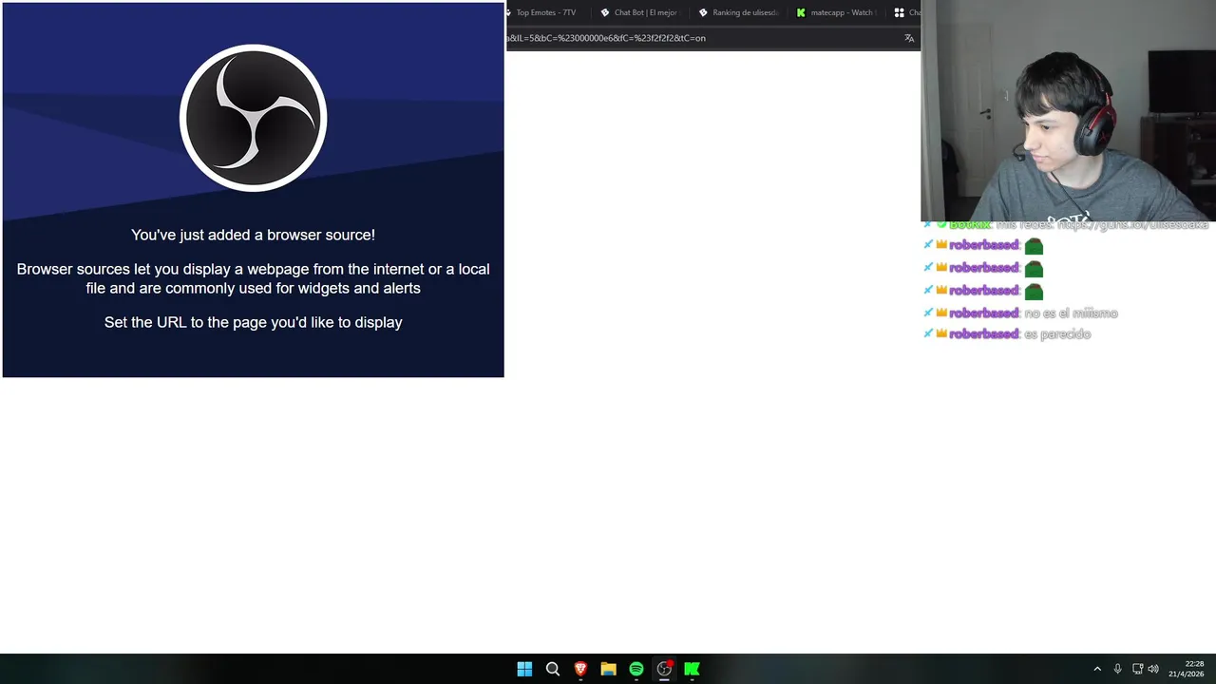The image size is (1216, 684).
Task: Open the Windows Start menu
Action: 524,669
